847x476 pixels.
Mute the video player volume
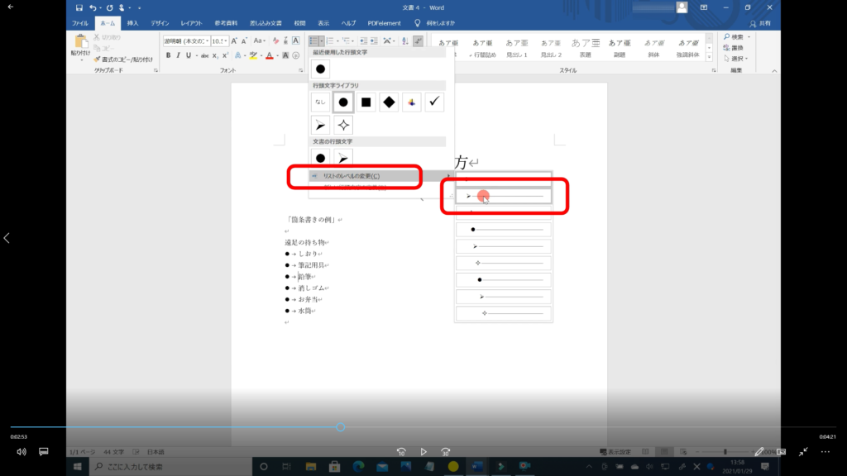22,452
